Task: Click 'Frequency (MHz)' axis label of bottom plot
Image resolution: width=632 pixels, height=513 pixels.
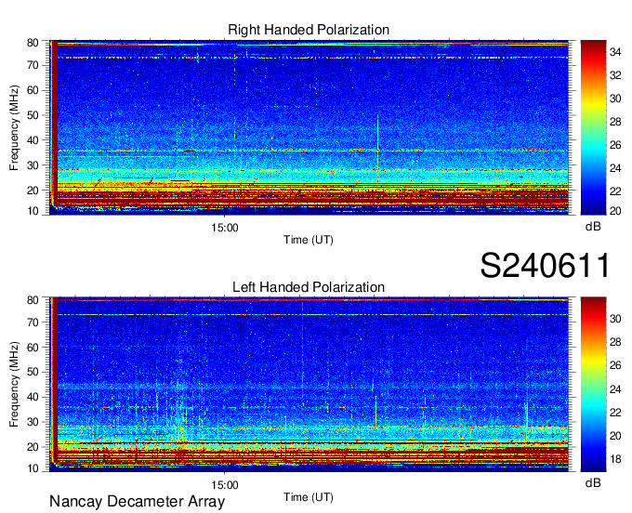Action: [x=14, y=385]
